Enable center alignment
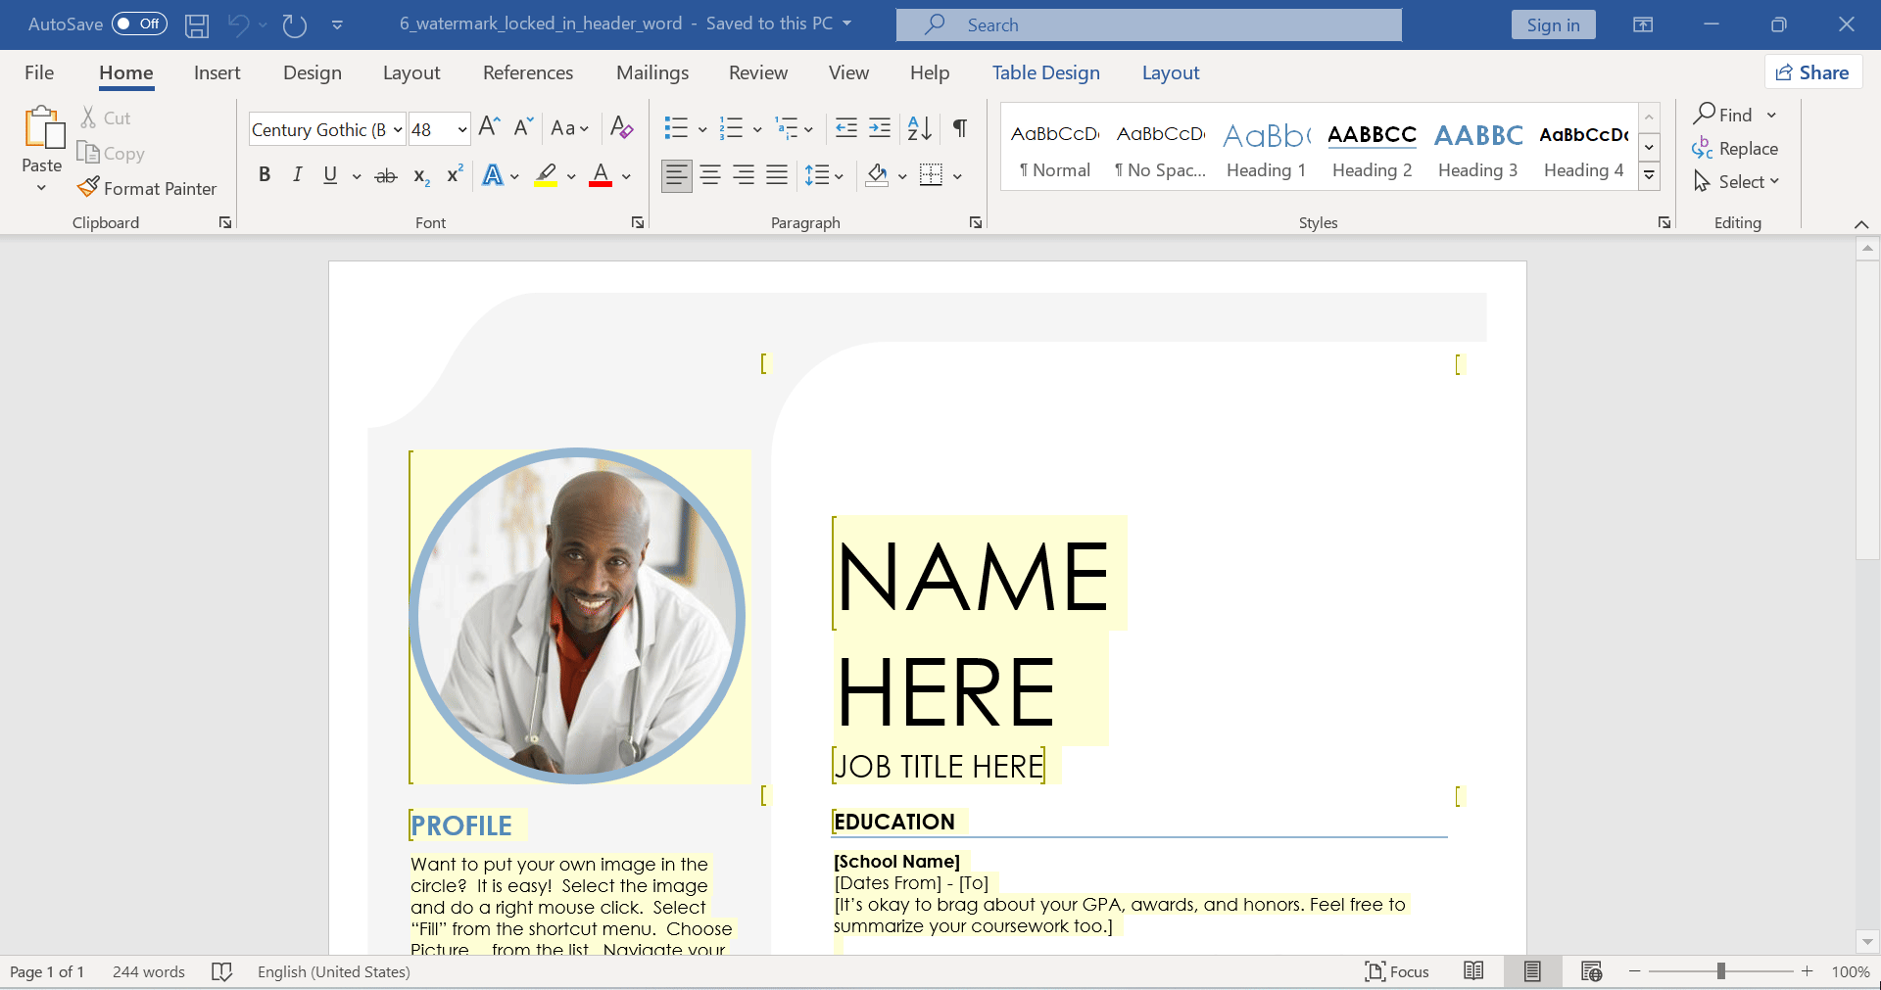Screen dimensions: 1881x990 click(710, 174)
